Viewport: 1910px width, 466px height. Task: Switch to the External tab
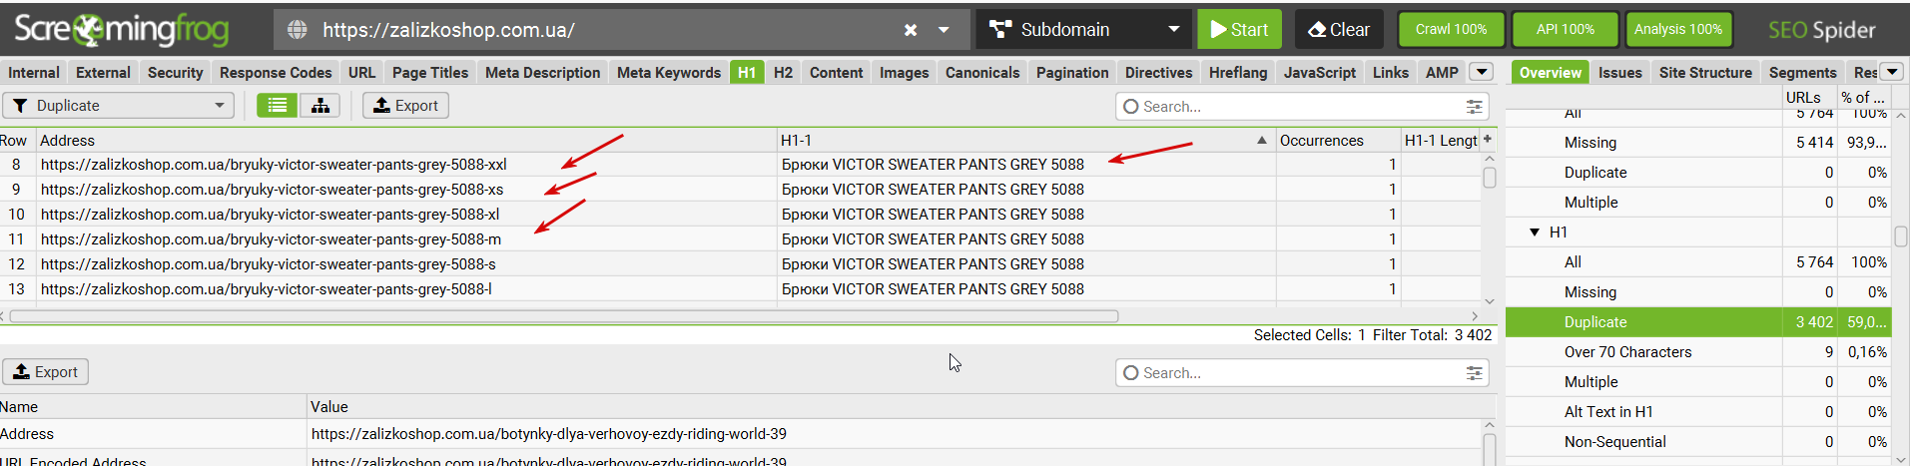(x=103, y=73)
